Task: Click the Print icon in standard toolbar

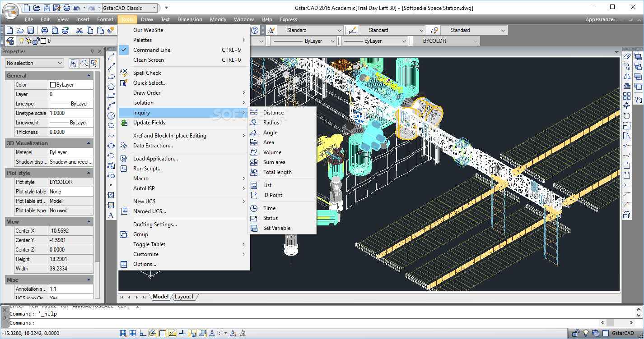Action: pyautogui.click(x=45, y=30)
